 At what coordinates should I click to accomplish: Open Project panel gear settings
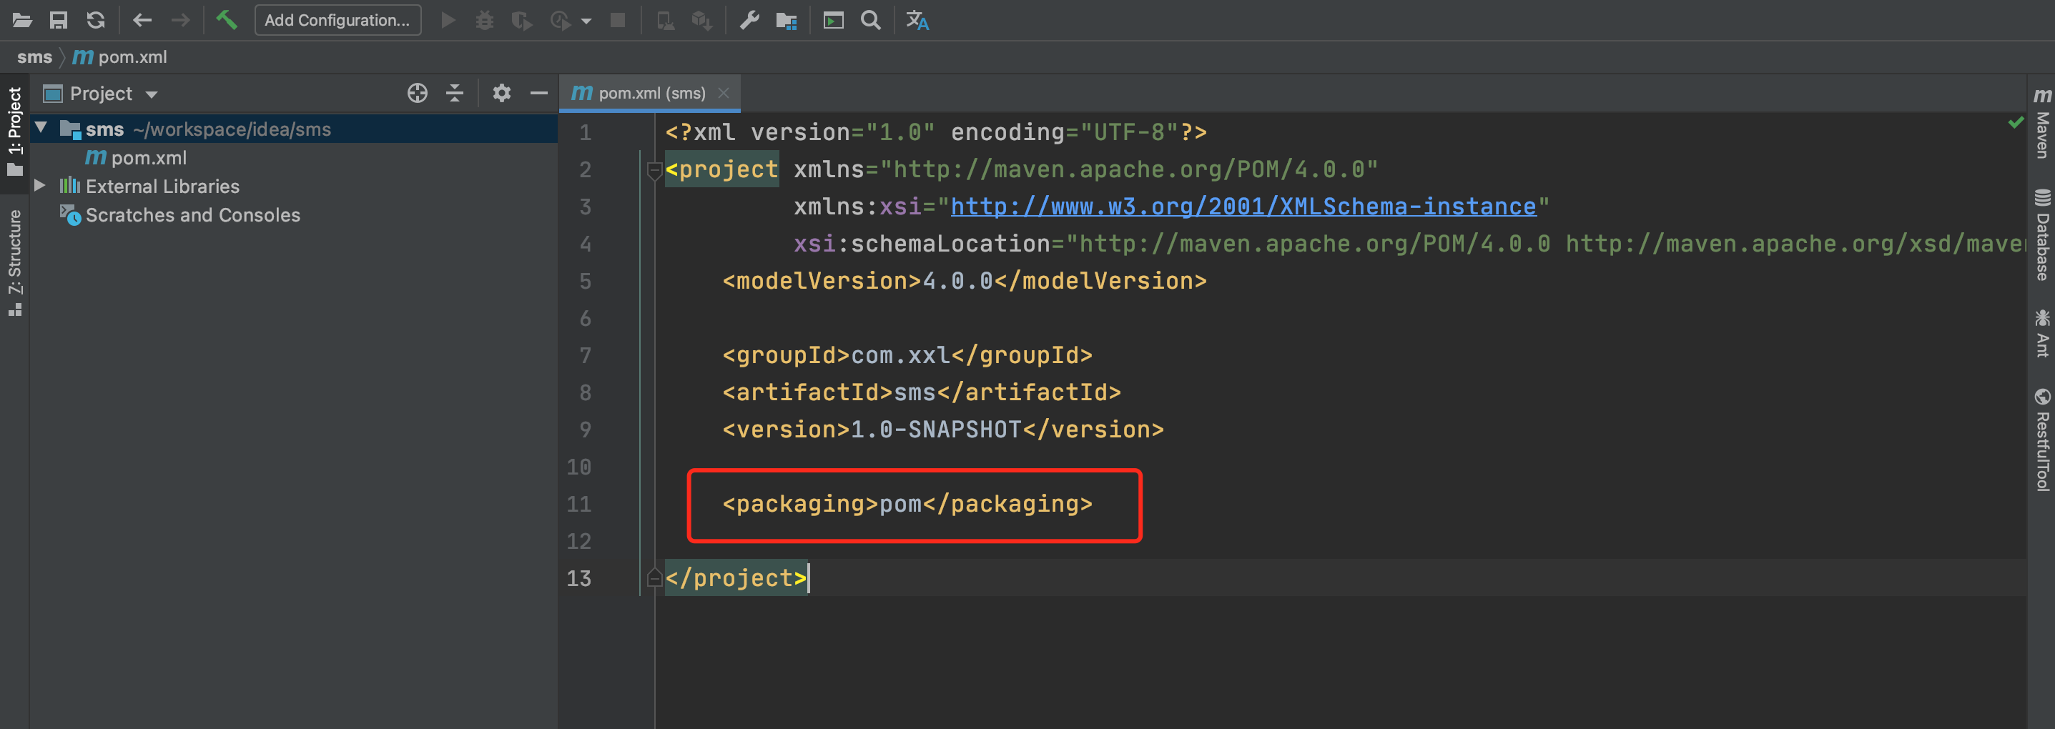pyautogui.click(x=501, y=94)
